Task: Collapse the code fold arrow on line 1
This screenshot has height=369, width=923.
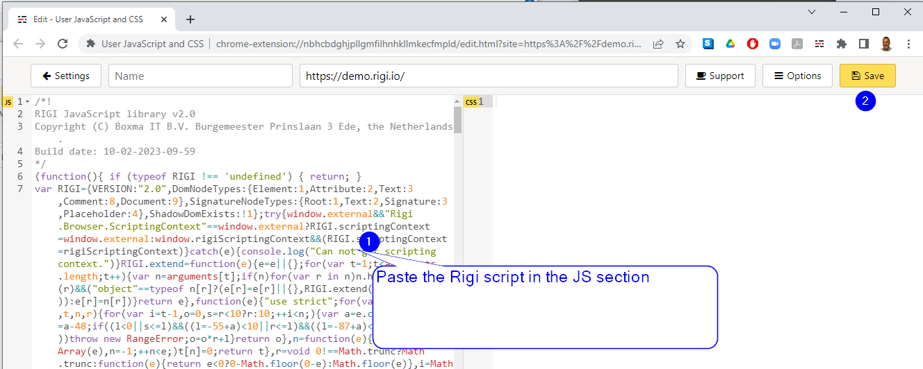Action: (27, 102)
